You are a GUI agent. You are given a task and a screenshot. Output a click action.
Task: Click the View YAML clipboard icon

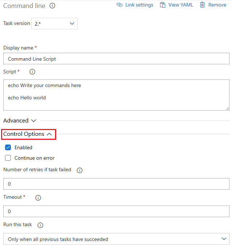163,5
